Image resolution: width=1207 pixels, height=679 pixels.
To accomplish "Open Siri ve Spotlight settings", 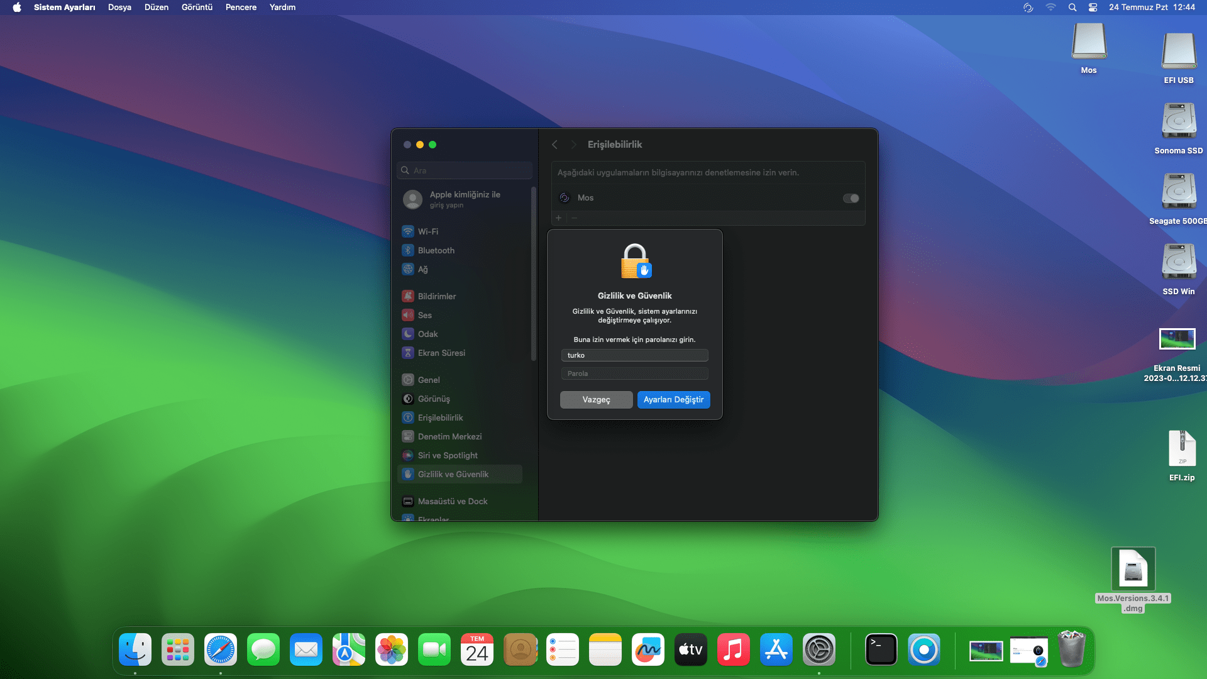I will (x=447, y=455).
